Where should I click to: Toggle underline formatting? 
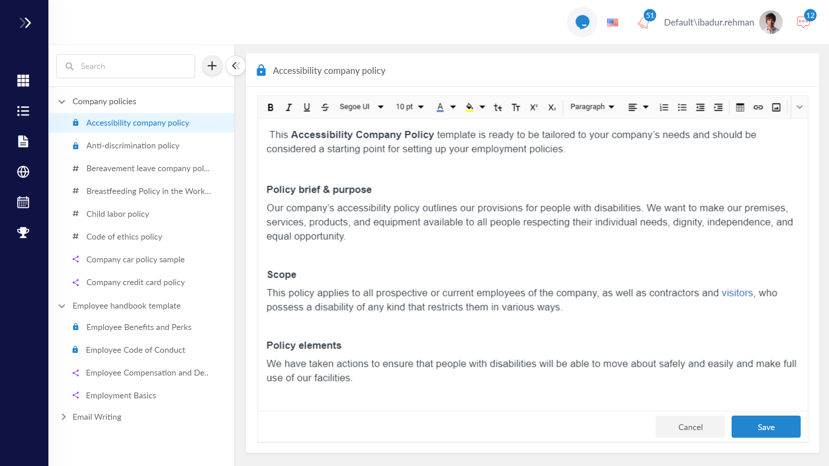(306, 107)
